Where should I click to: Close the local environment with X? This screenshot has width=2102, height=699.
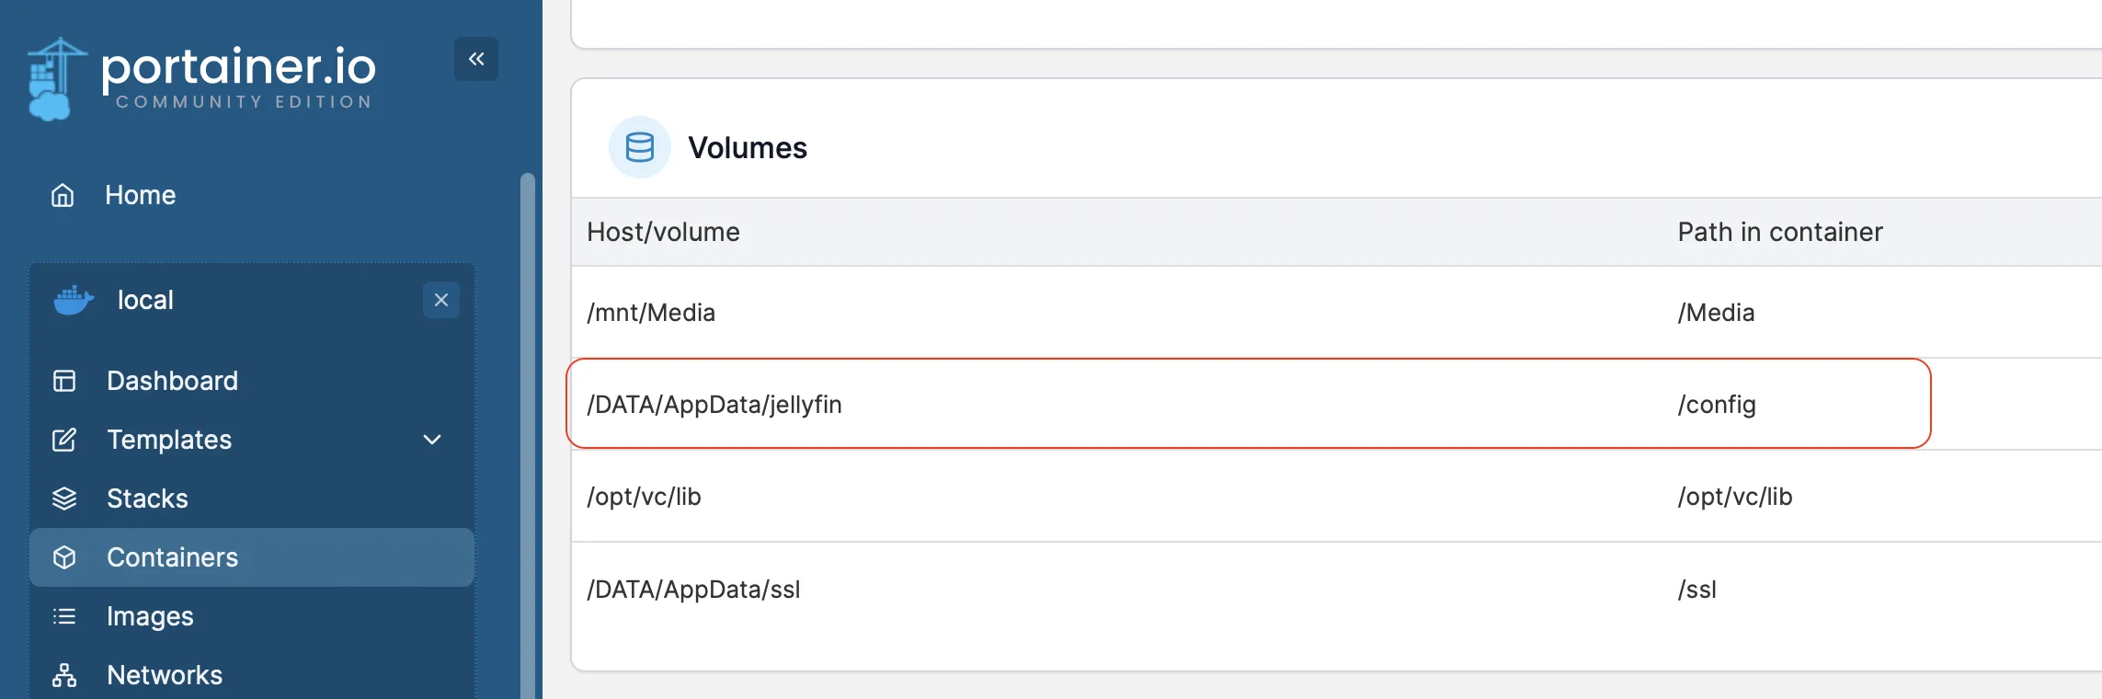coord(441,300)
